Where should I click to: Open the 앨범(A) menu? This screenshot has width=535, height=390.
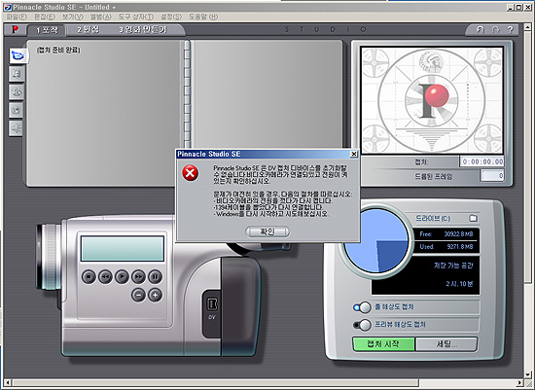point(100,17)
